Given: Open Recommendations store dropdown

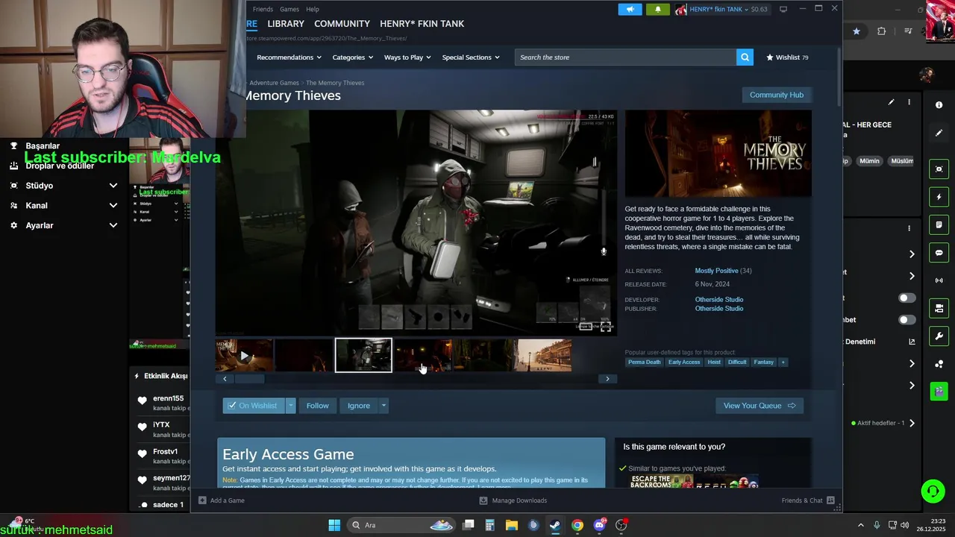Looking at the screenshot, I should [x=289, y=57].
